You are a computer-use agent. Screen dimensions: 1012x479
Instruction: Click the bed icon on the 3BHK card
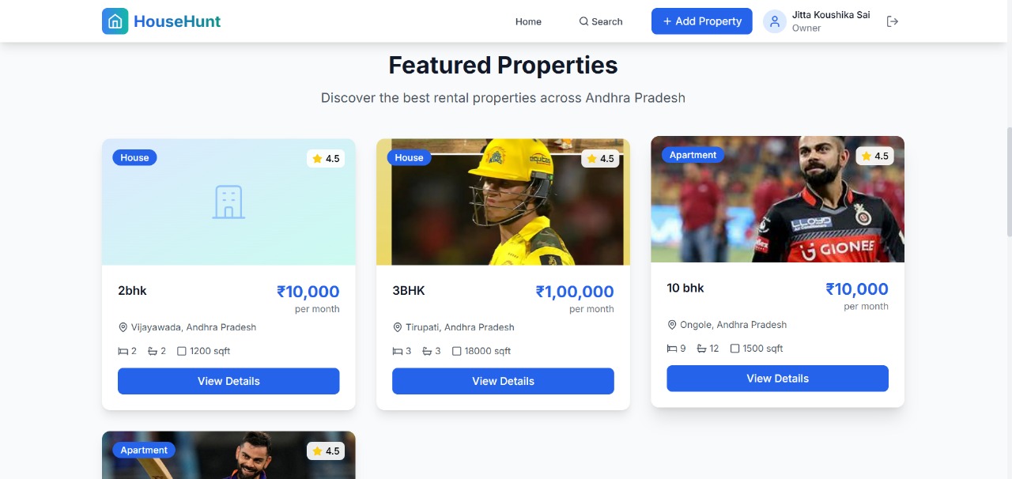pyautogui.click(x=398, y=351)
